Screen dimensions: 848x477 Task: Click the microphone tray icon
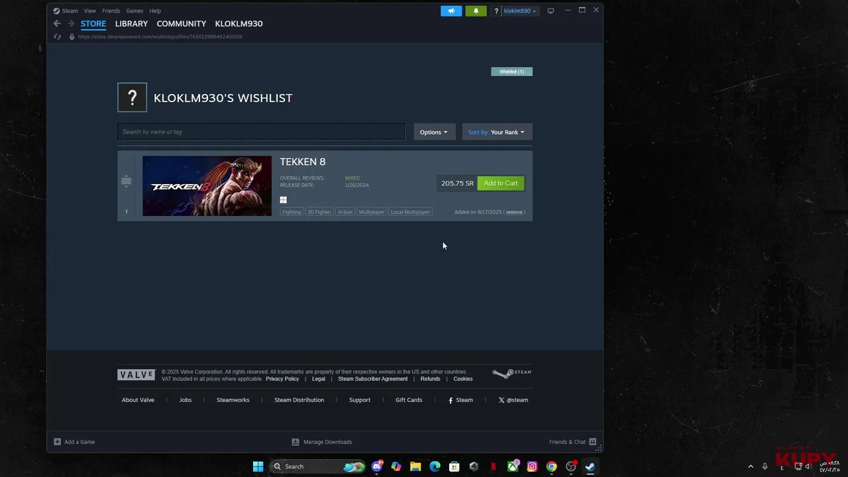(765, 466)
